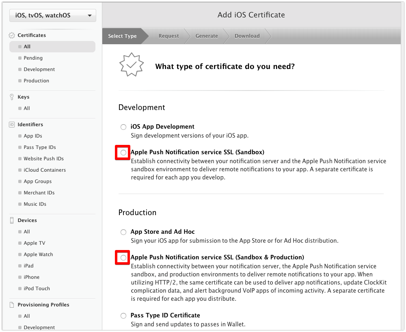Image resolution: width=406 pixels, height=332 pixels.
Task: Click the Keys section heading
Action: [x=24, y=97]
